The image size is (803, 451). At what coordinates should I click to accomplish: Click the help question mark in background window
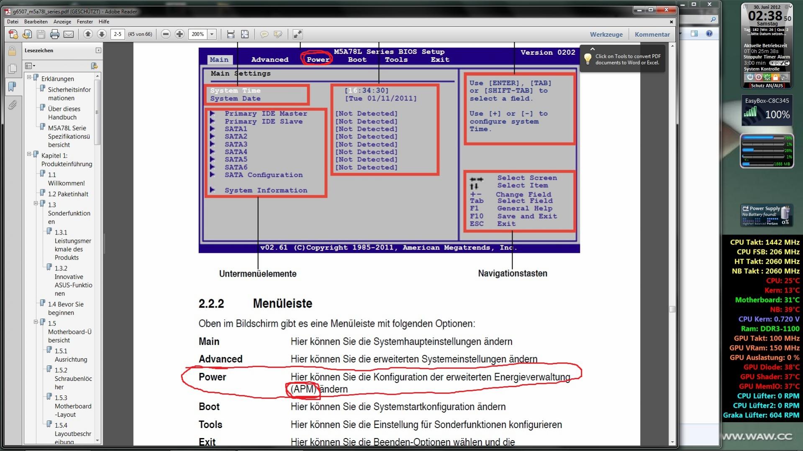(709, 33)
